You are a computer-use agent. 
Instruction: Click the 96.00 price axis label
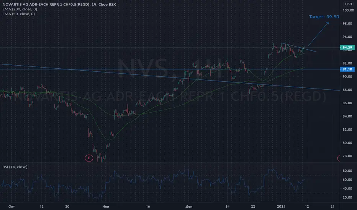(x=347, y=37)
